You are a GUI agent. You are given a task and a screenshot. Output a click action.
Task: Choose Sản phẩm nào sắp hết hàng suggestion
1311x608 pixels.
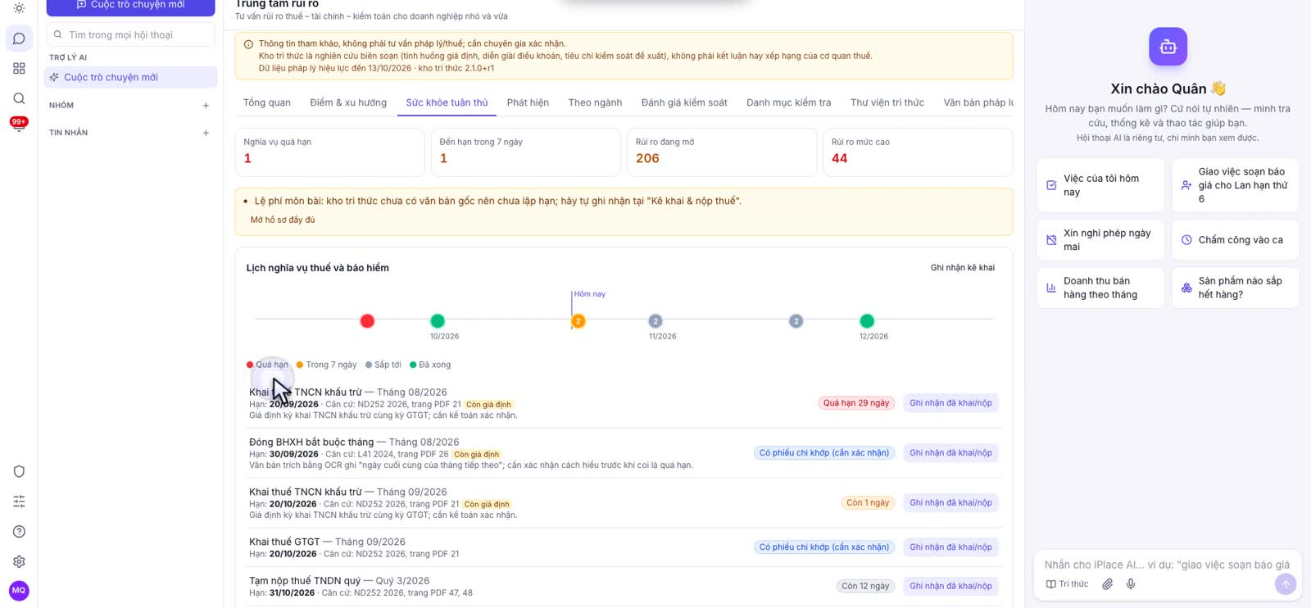coord(1235,288)
